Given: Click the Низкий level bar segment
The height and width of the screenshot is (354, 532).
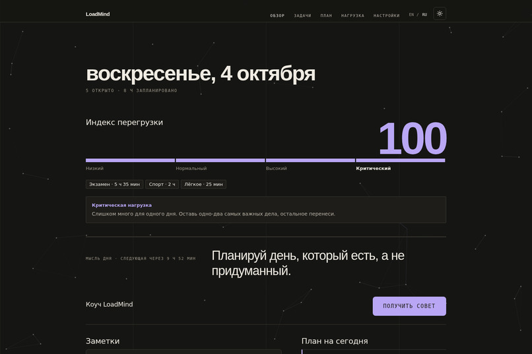Looking at the screenshot, I should [130, 160].
